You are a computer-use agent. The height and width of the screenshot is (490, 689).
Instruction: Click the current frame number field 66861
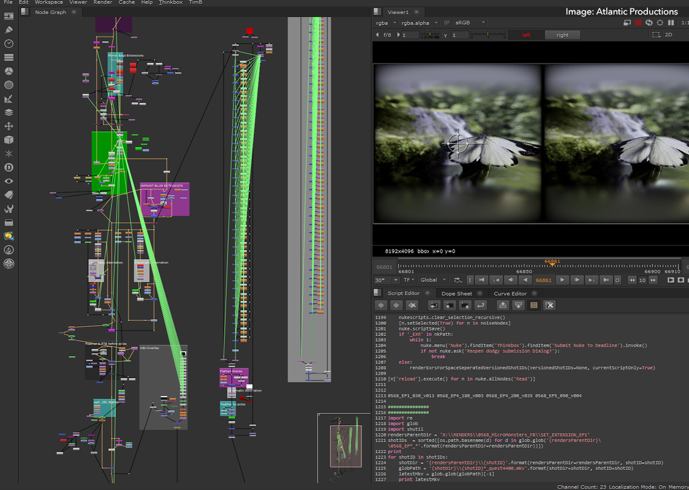point(544,280)
